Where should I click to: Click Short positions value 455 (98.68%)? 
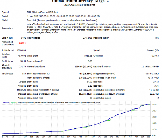86,74
